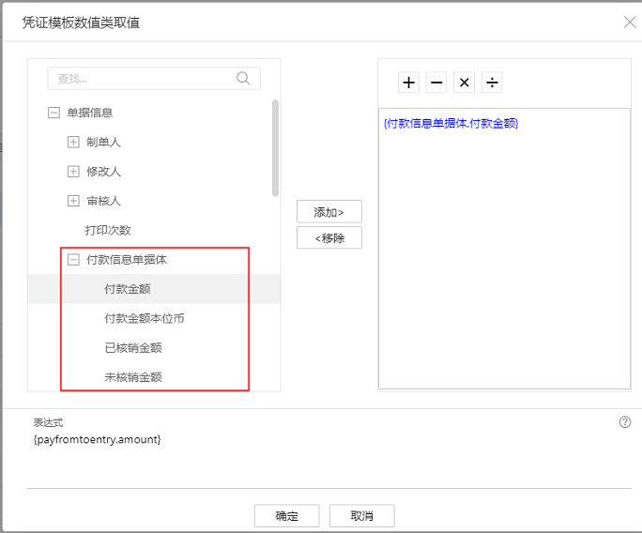Collapse the 付款信息单据体 node
The image size is (642, 533).
[x=73, y=260]
